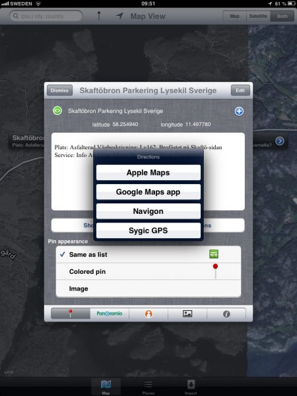The width and height of the screenshot is (297, 396).
Task: Dismiss the place details panel
Action: 59,90
